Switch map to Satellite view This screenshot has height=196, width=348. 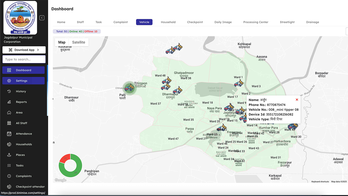click(x=78, y=42)
